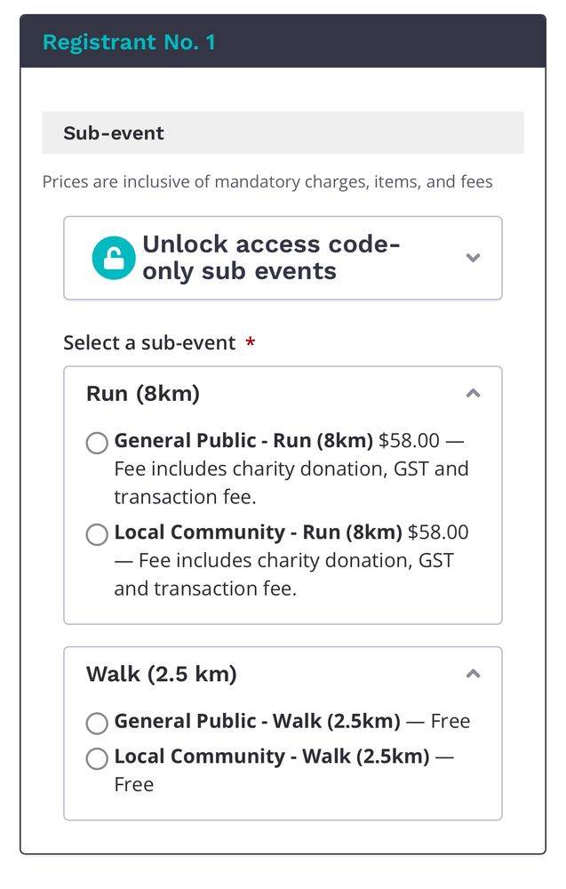Click the unlock icon inside the access code card

[113, 257]
